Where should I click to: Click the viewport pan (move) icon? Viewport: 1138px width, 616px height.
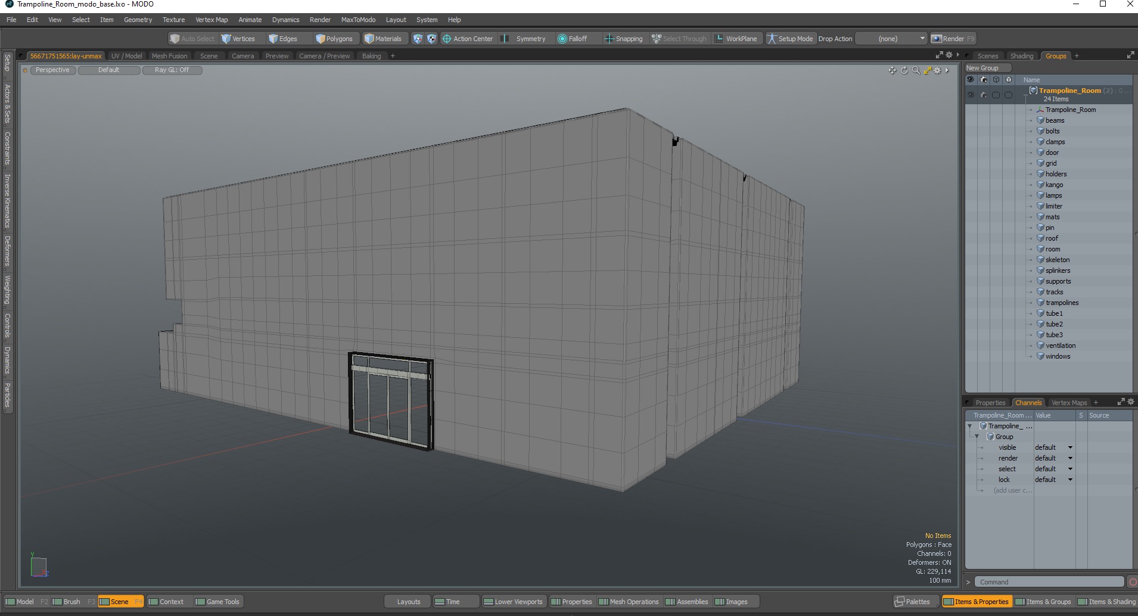pyautogui.click(x=892, y=70)
